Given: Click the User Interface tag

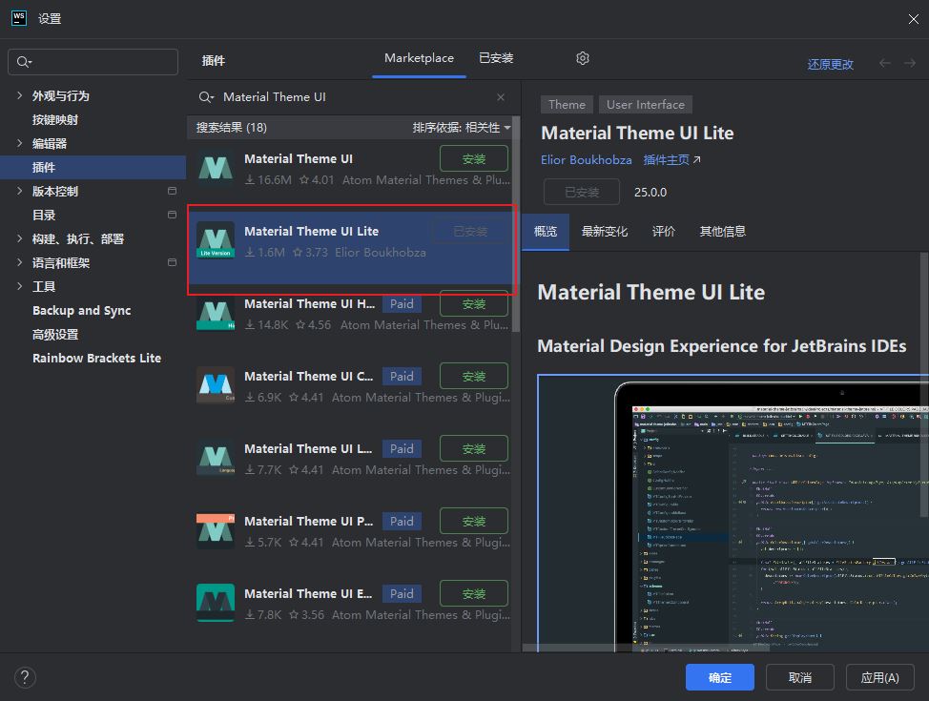Looking at the screenshot, I should (x=645, y=104).
